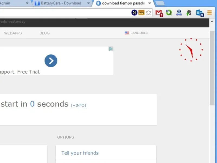Close the BatteryCare - Download tab
This screenshot has width=217, height=163.
coord(88,3)
